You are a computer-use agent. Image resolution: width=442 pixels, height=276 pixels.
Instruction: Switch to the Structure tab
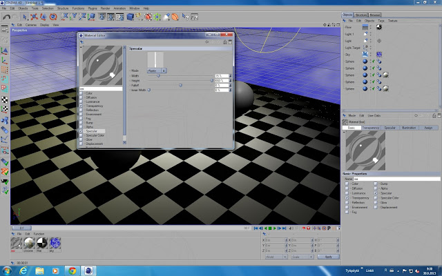[361, 15]
